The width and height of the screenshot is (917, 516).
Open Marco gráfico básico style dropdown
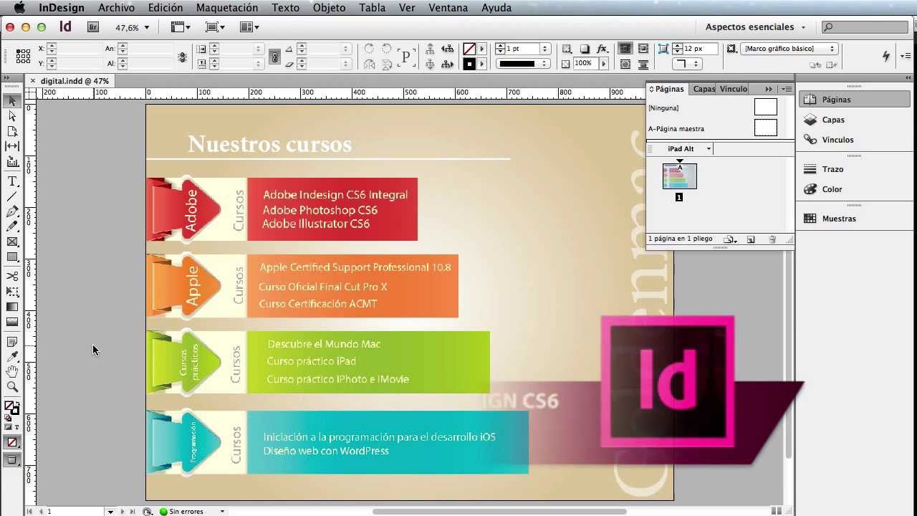click(x=789, y=49)
